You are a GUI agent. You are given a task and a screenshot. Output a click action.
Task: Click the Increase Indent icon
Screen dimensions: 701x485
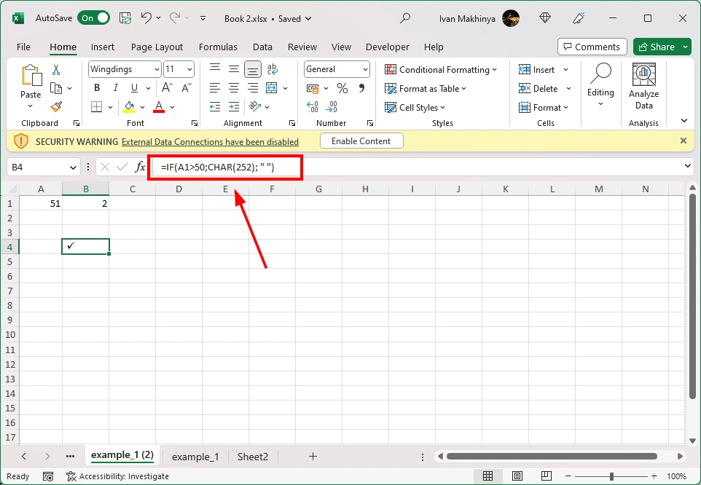[234, 107]
